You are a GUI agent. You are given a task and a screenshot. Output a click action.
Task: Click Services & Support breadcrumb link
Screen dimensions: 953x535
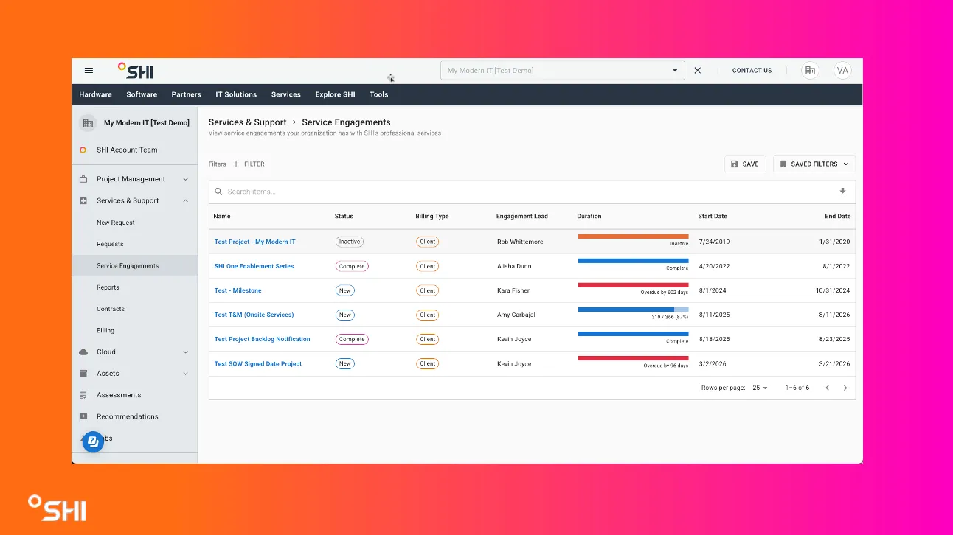247,122
